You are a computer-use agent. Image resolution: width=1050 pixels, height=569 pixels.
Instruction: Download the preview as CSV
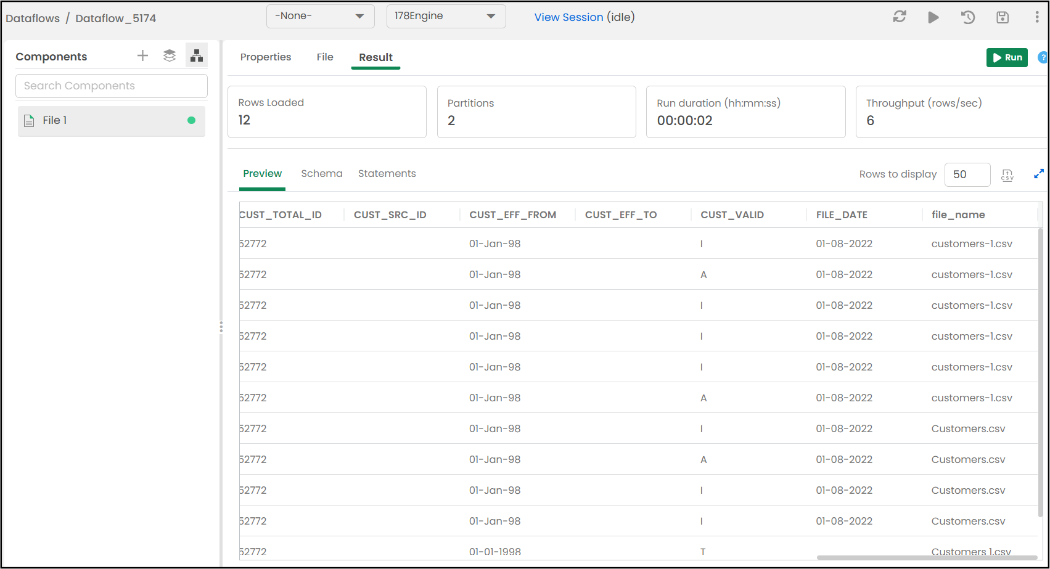(1007, 175)
